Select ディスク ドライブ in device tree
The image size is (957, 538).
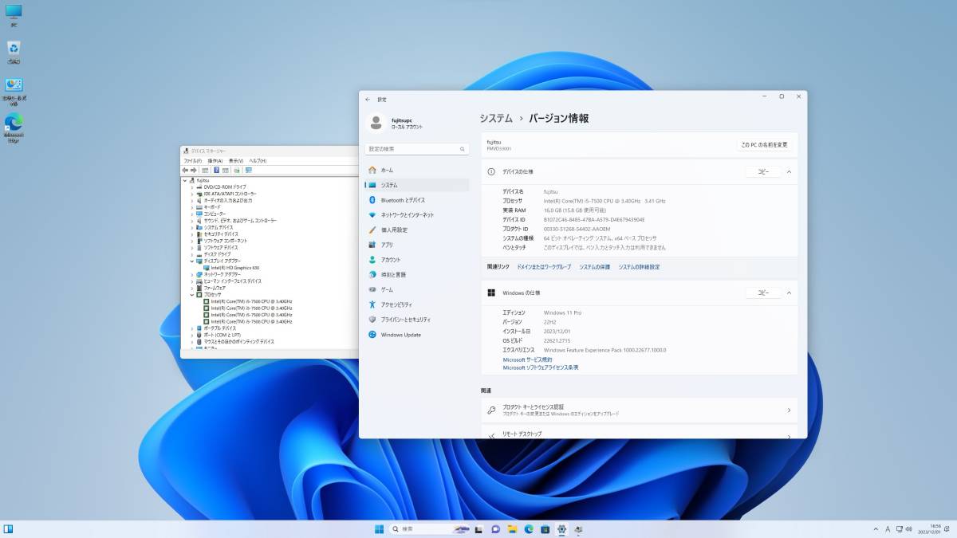tap(217, 254)
